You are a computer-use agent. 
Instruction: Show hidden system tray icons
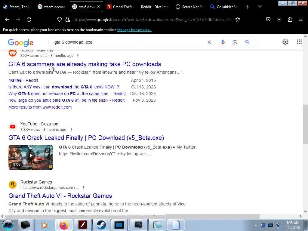[256, 225]
